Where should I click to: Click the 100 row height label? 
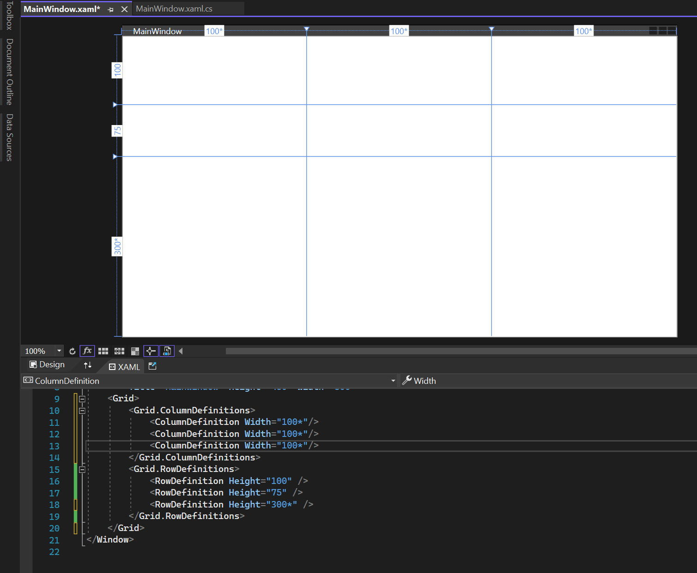[x=117, y=70]
